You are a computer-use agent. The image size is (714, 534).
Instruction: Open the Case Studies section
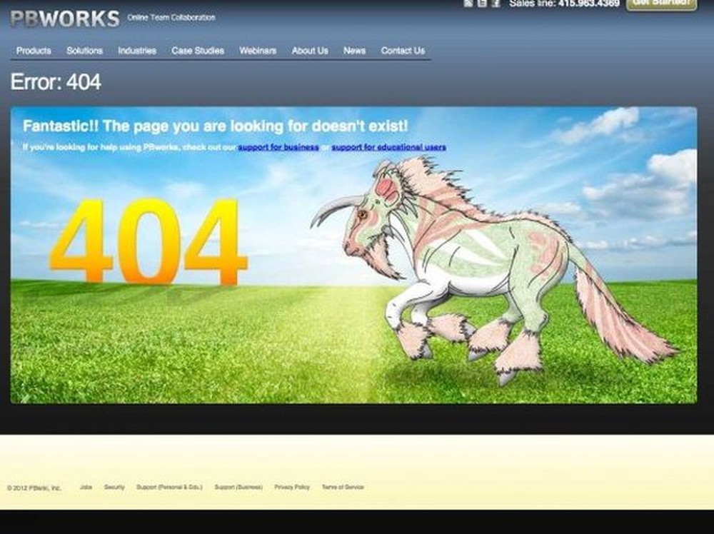pos(197,51)
